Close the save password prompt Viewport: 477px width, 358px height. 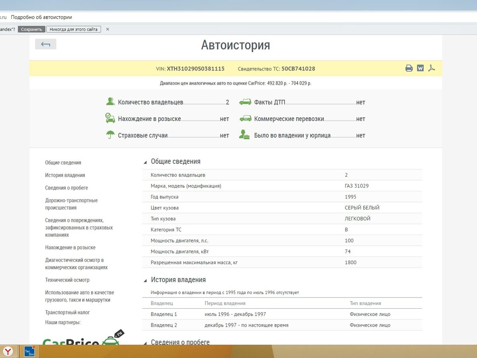point(107,29)
